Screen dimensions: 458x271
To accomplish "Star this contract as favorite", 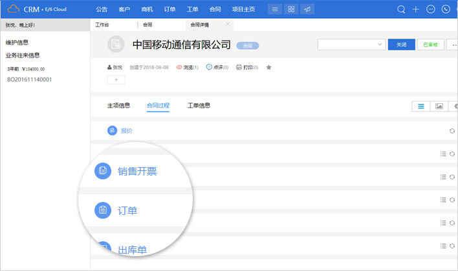I will pos(268,67).
